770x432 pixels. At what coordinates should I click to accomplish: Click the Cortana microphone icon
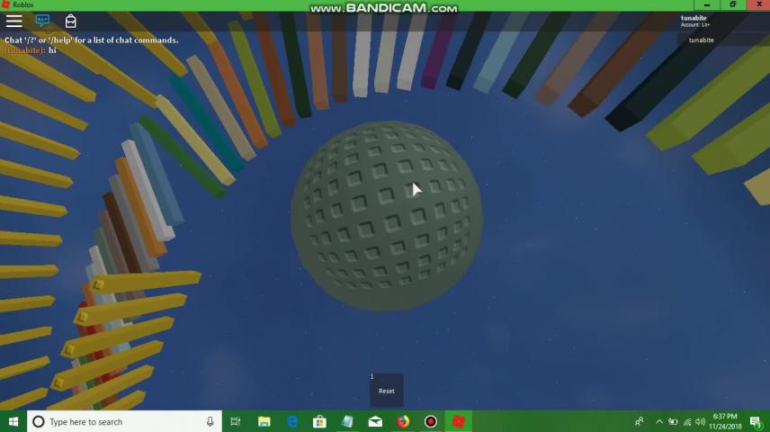[210, 422]
